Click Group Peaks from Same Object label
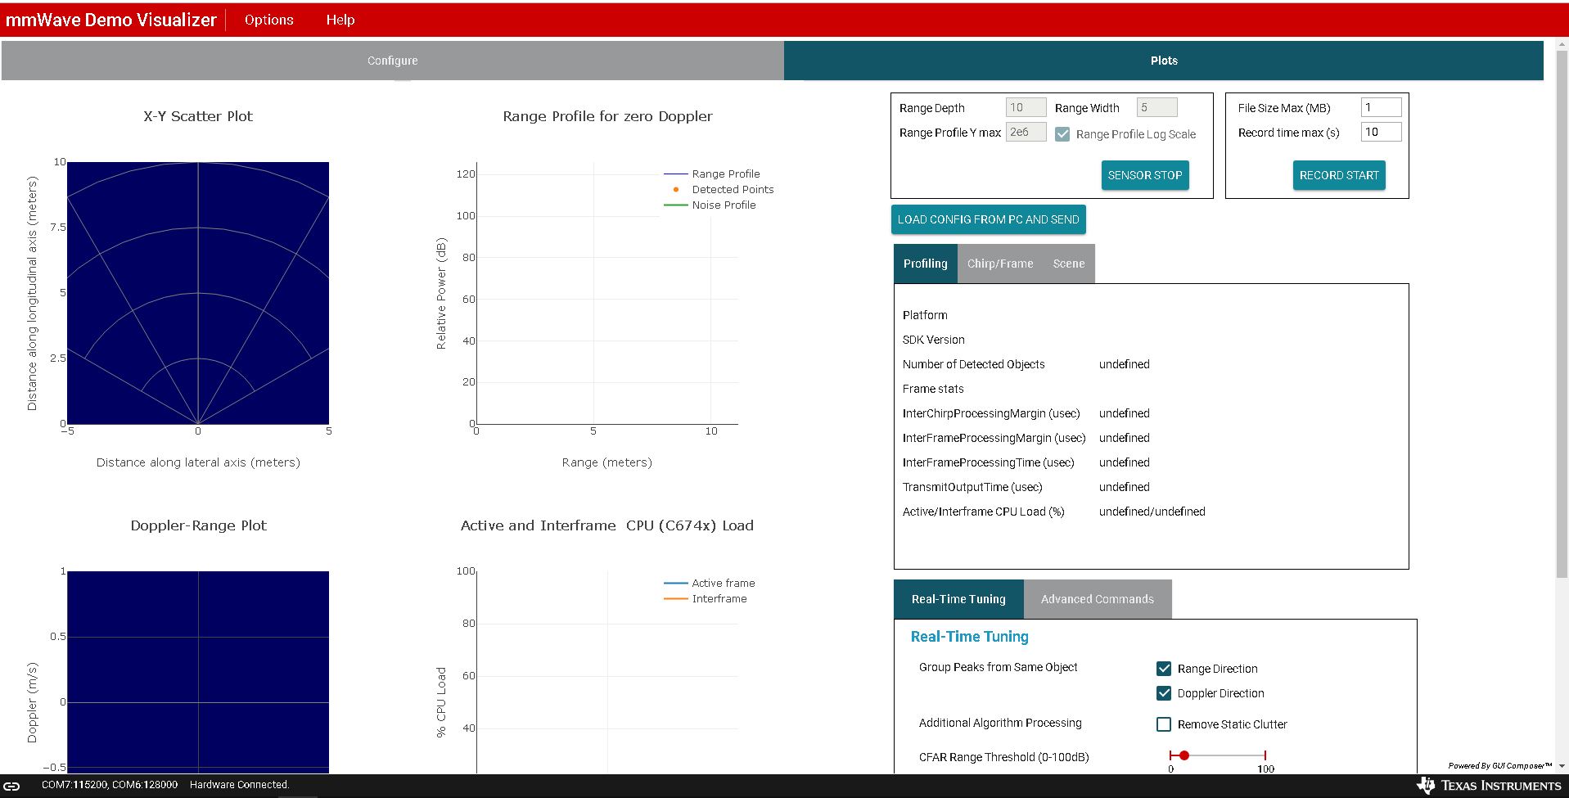Viewport: 1569px width, 798px height. (999, 667)
